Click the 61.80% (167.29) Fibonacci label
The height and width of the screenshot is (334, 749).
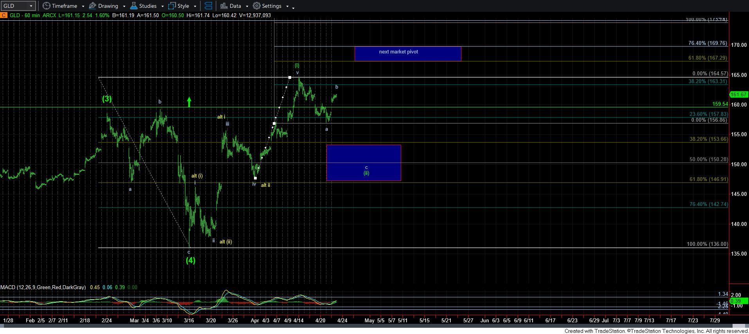coord(708,58)
